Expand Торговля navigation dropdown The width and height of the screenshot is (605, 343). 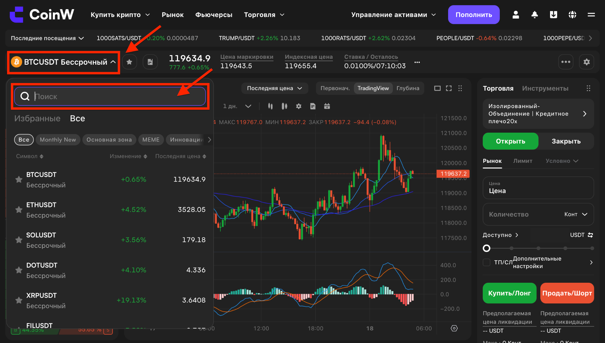(x=264, y=15)
